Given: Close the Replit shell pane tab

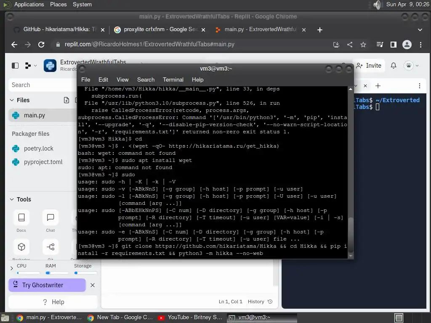Looking at the screenshot, I should click(365, 86).
